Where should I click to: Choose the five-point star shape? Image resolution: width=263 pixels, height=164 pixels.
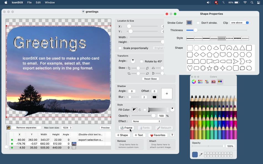209,68
